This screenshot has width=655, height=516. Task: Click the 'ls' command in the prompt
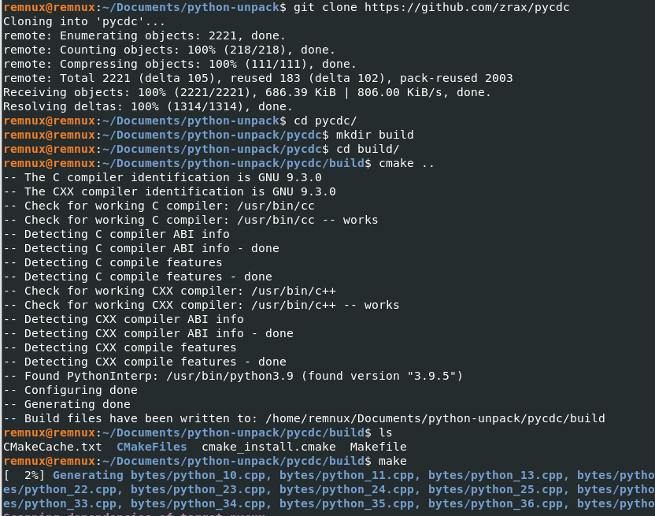coord(386,432)
